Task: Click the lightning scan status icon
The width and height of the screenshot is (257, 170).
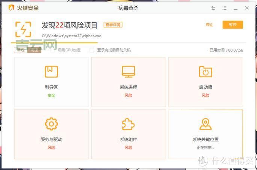Action: coord(23,29)
